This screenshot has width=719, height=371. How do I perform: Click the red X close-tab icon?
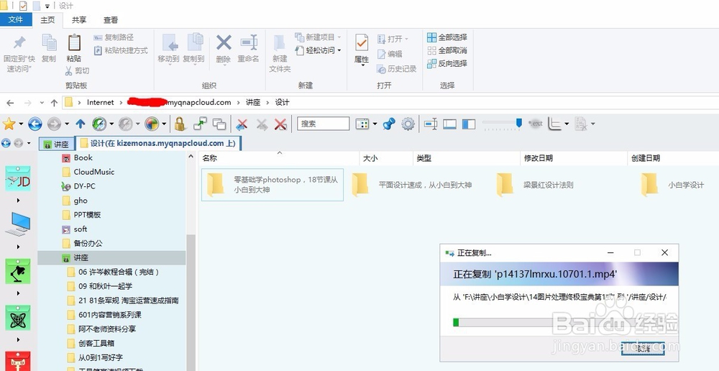click(280, 124)
